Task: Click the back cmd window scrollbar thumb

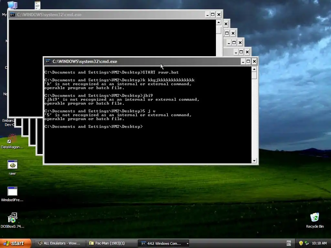Action: (219, 30)
